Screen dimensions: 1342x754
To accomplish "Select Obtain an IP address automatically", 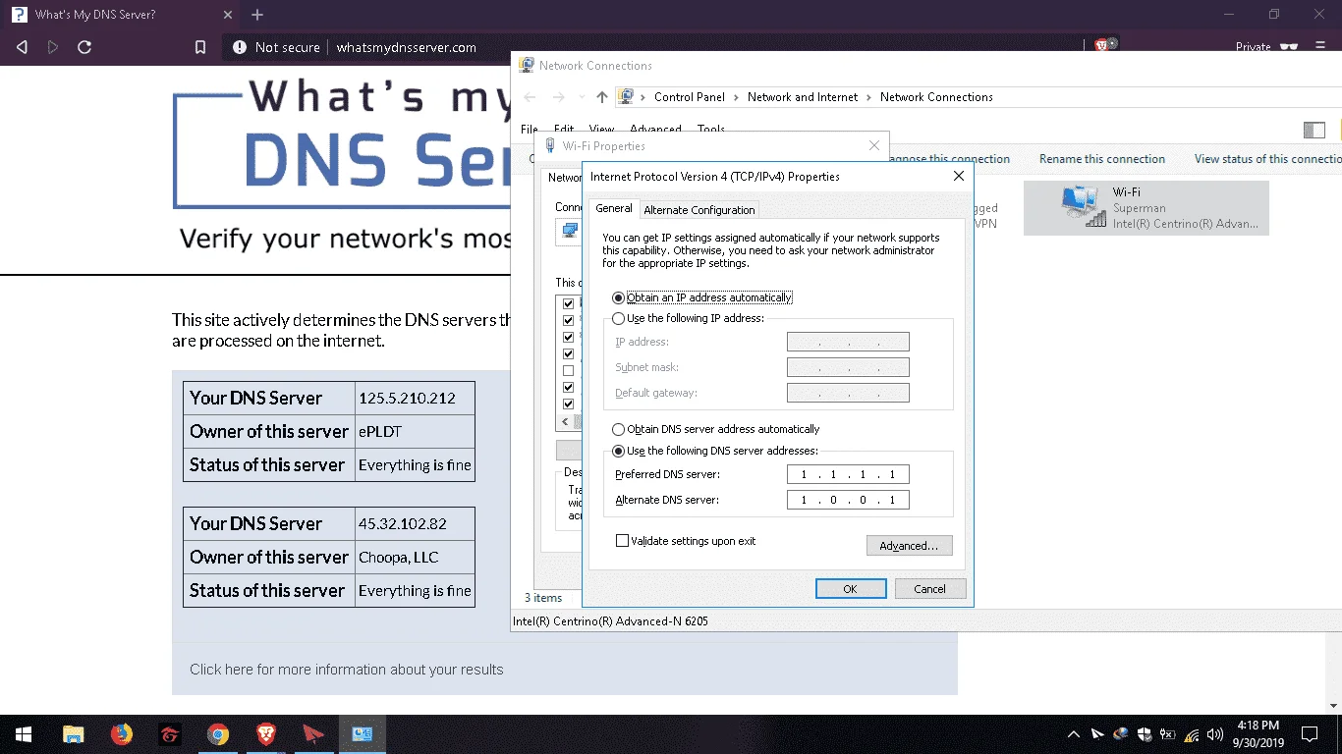I will coord(702,297).
